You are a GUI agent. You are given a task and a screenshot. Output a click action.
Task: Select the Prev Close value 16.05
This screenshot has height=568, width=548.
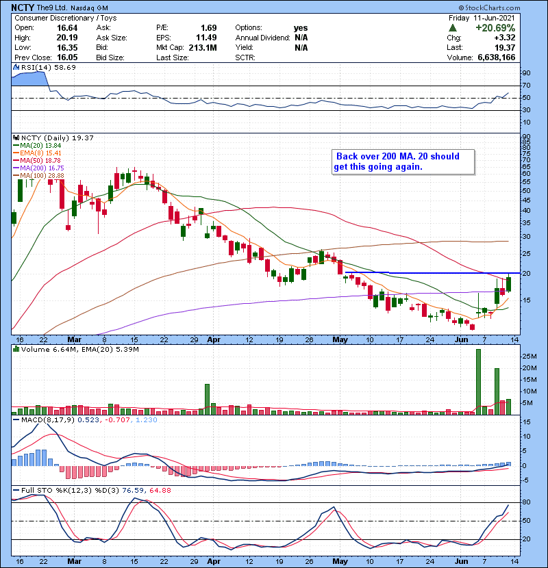click(x=67, y=57)
